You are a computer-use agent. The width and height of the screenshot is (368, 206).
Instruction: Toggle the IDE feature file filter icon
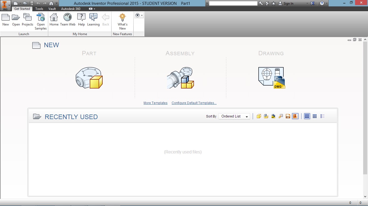coord(288,116)
